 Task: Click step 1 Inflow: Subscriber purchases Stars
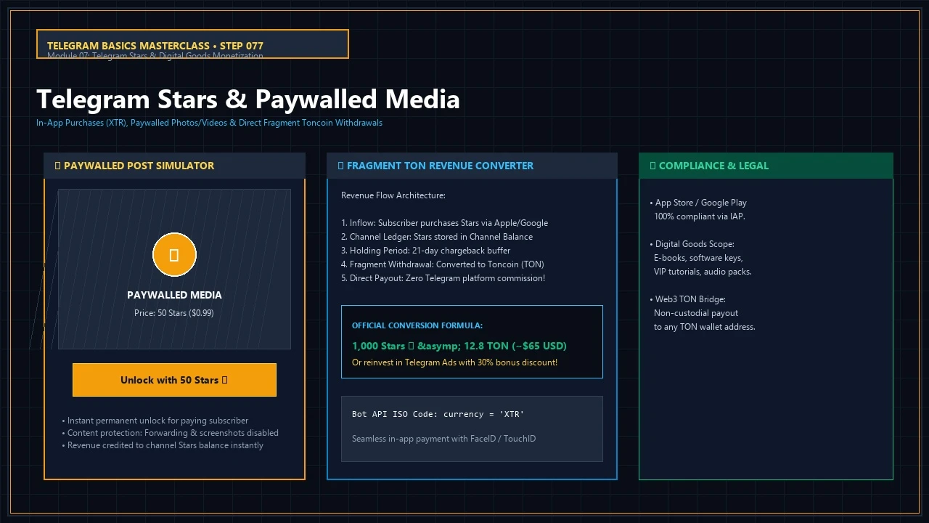[x=444, y=223]
